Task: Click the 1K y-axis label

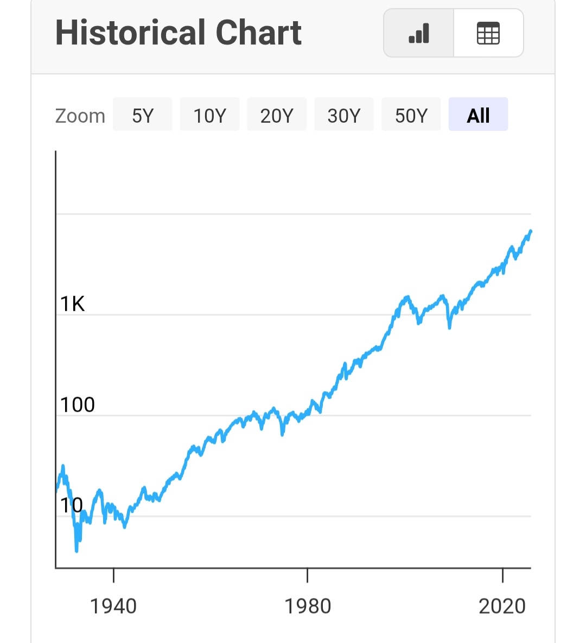Action: coord(73,304)
